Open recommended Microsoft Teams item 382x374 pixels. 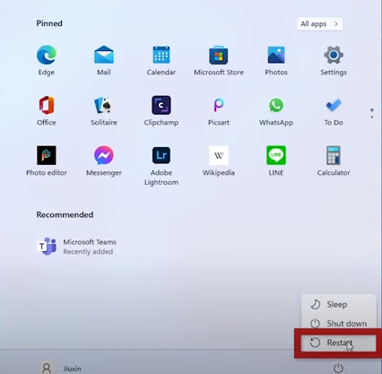coord(77,247)
